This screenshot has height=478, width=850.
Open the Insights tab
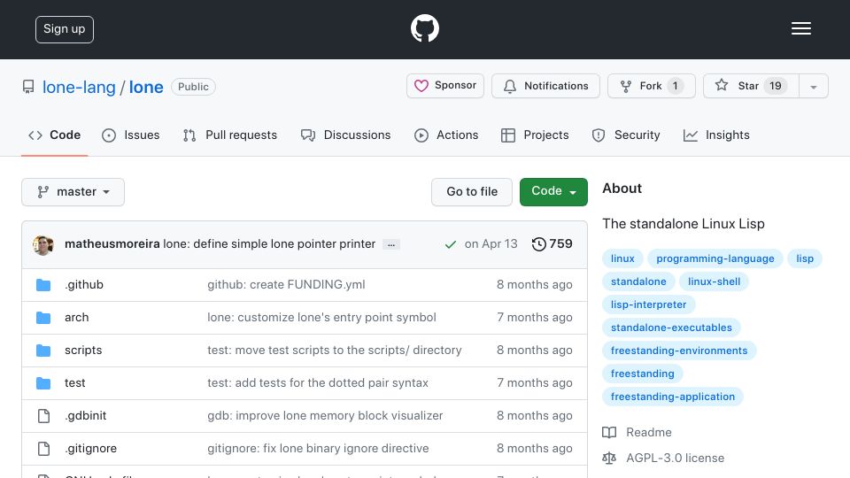[716, 135]
